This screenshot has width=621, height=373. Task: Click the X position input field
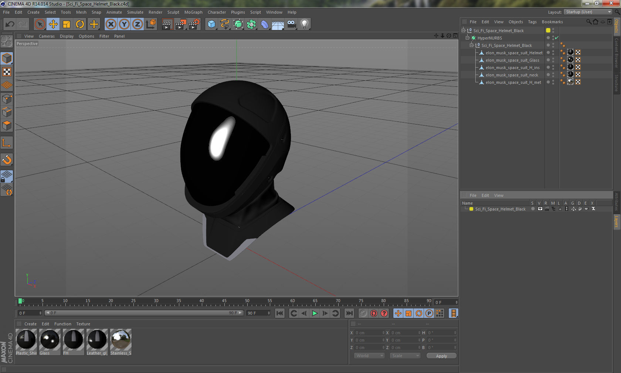[369, 333]
